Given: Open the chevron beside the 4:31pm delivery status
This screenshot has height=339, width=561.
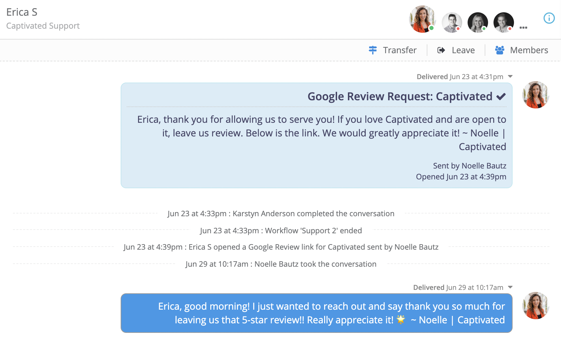Looking at the screenshot, I should pos(510,76).
